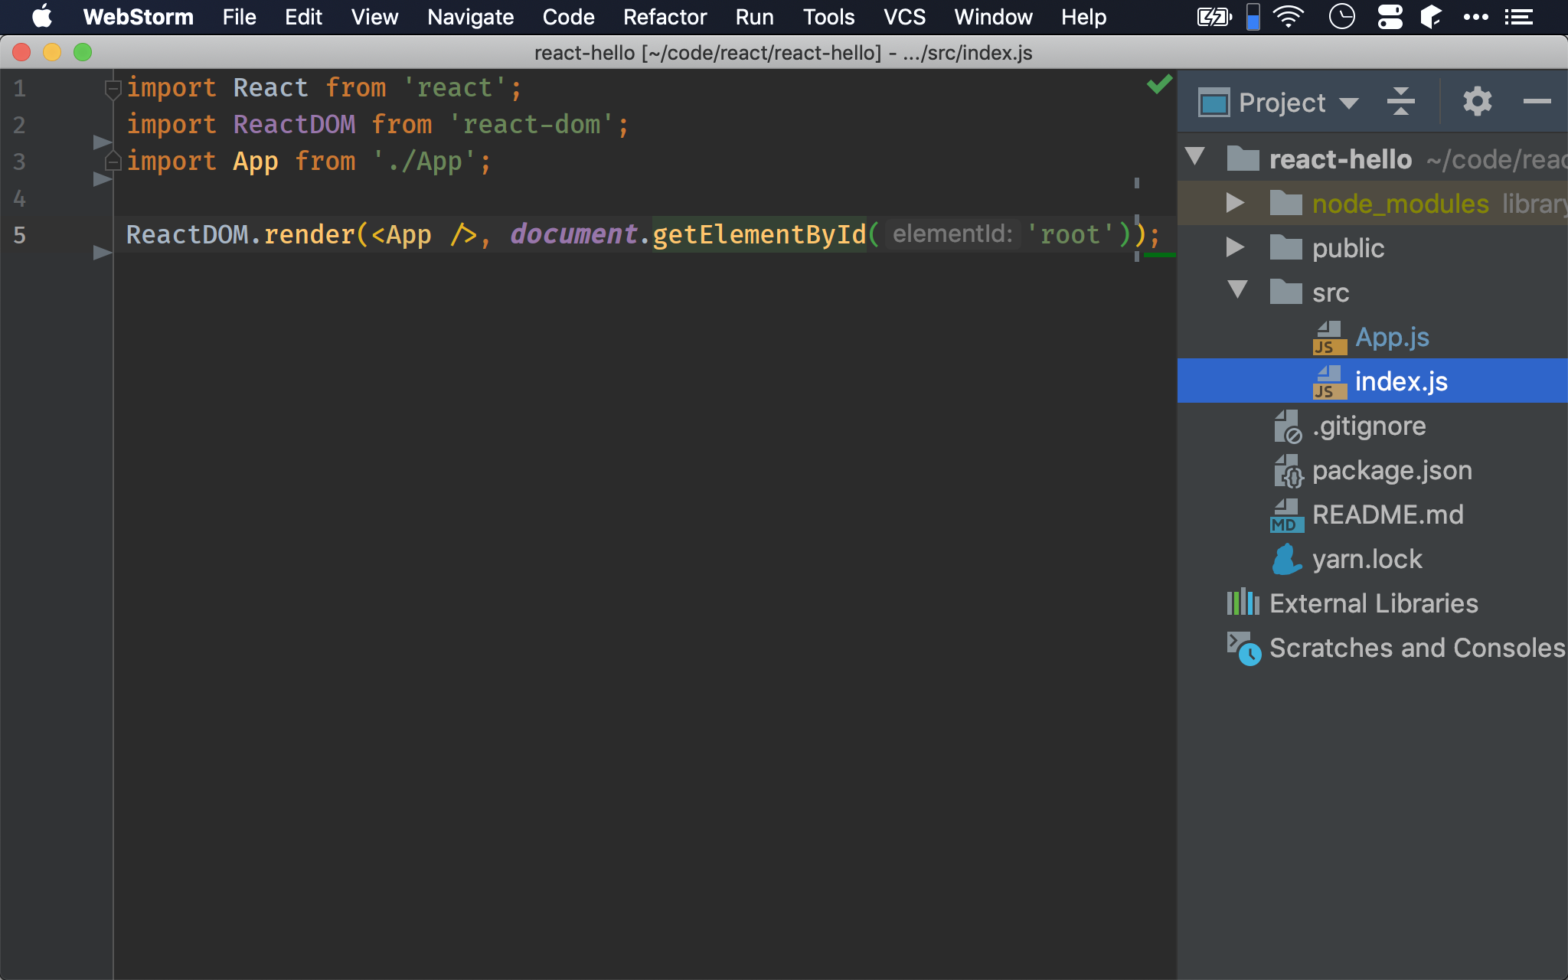Select the README.md file
This screenshot has height=980, width=1568.
coord(1387,514)
